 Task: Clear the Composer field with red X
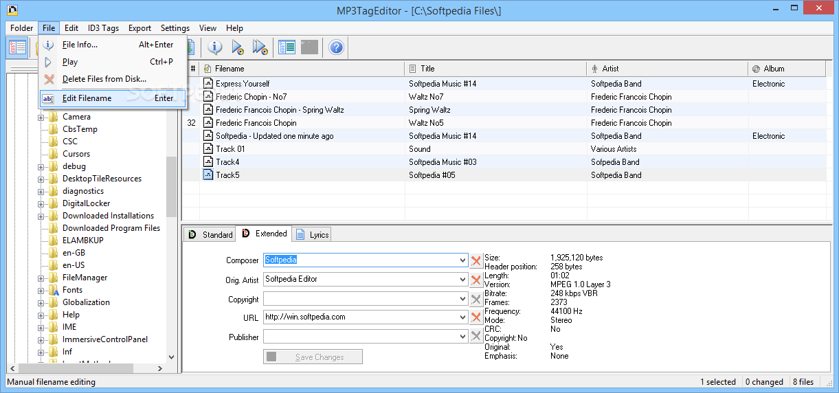tap(476, 260)
